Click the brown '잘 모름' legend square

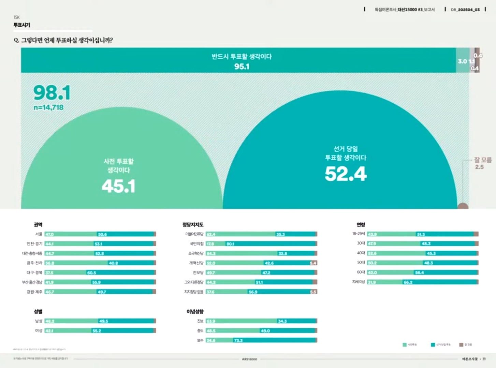pyautogui.click(x=461, y=345)
